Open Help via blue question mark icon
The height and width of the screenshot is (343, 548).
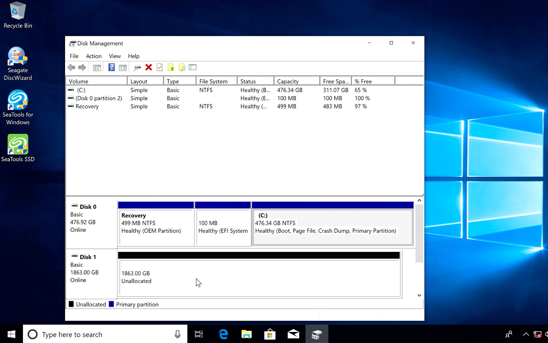pos(112,67)
